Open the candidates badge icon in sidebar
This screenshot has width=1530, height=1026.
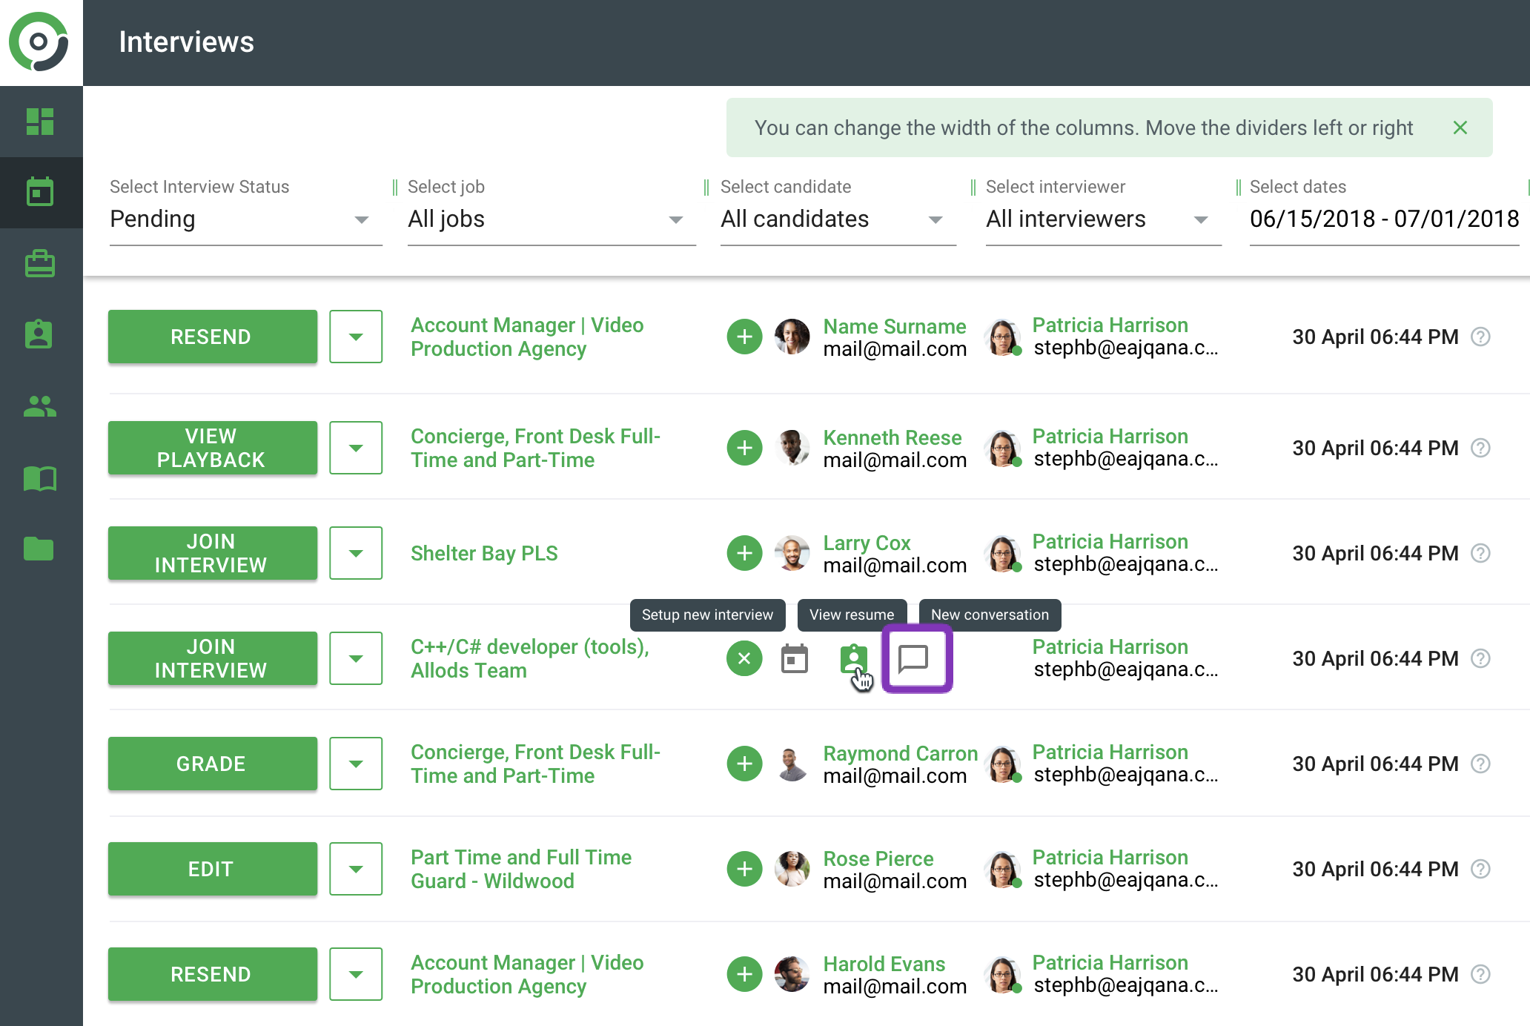40,334
